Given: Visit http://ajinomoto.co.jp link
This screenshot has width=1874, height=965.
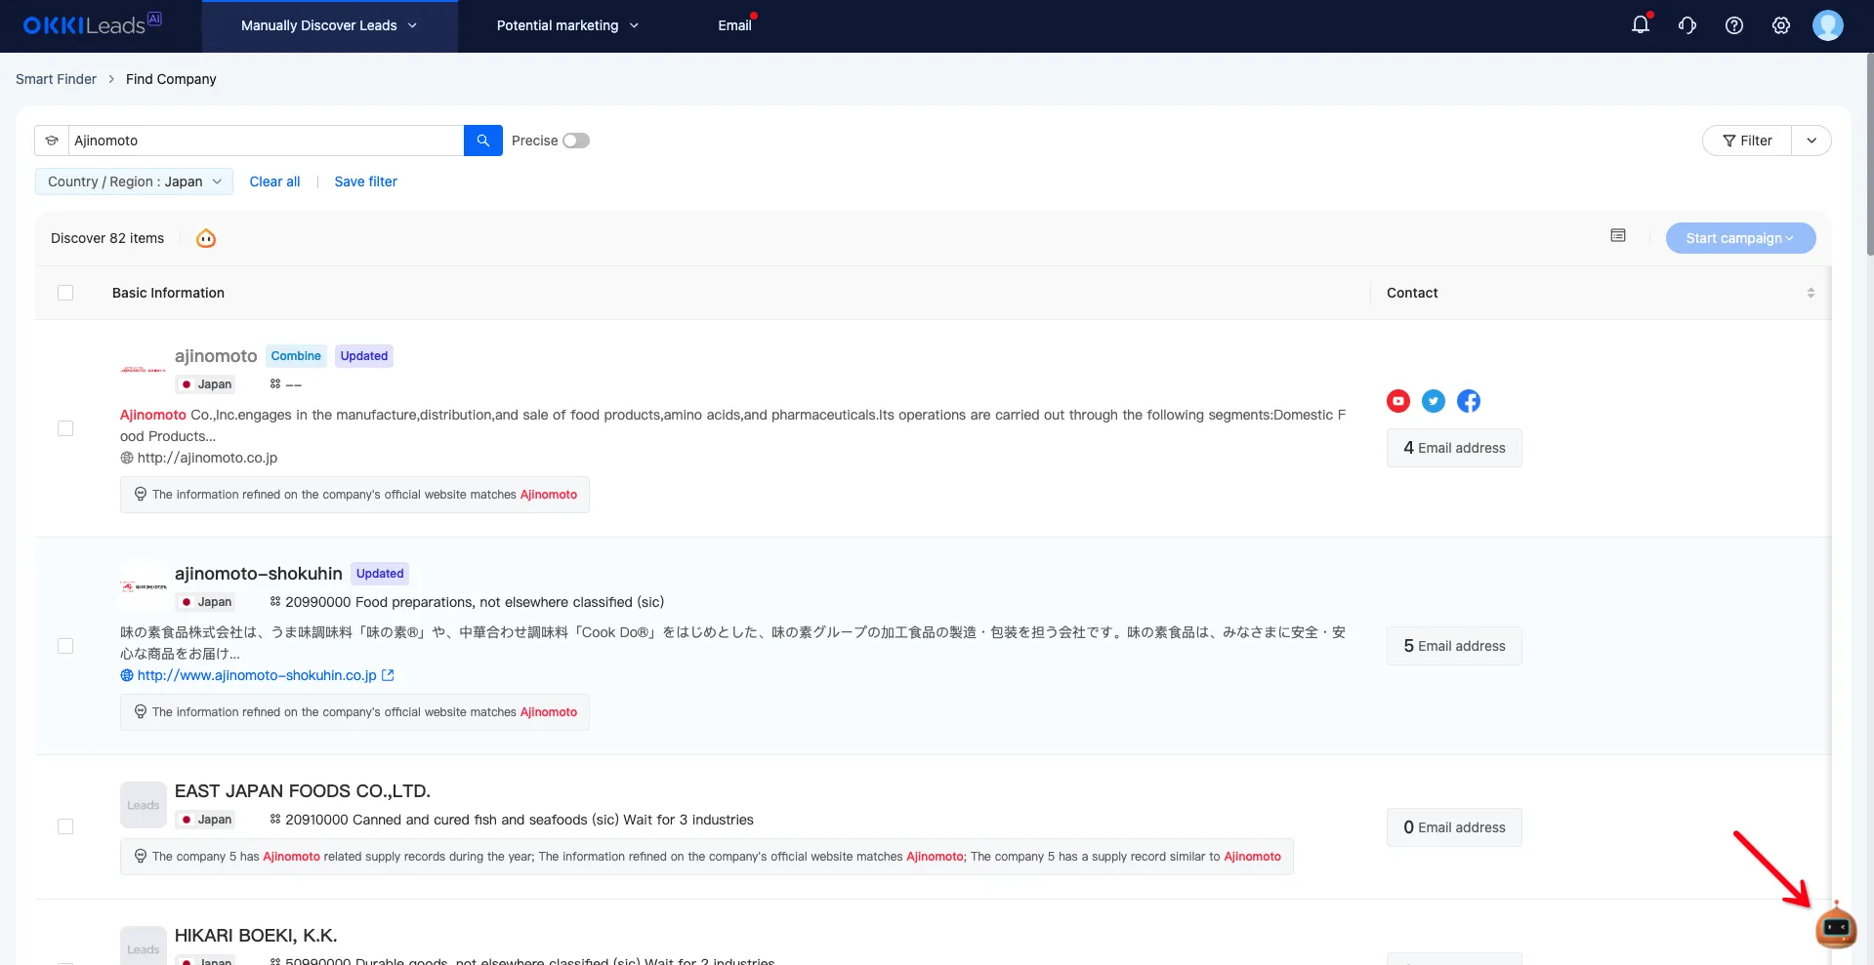Looking at the screenshot, I should (x=207, y=458).
